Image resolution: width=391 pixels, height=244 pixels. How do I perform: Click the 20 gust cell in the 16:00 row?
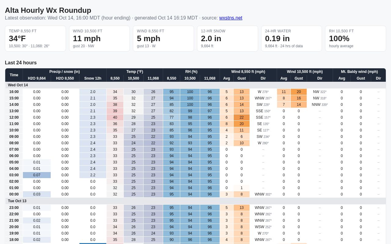(299, 92)
